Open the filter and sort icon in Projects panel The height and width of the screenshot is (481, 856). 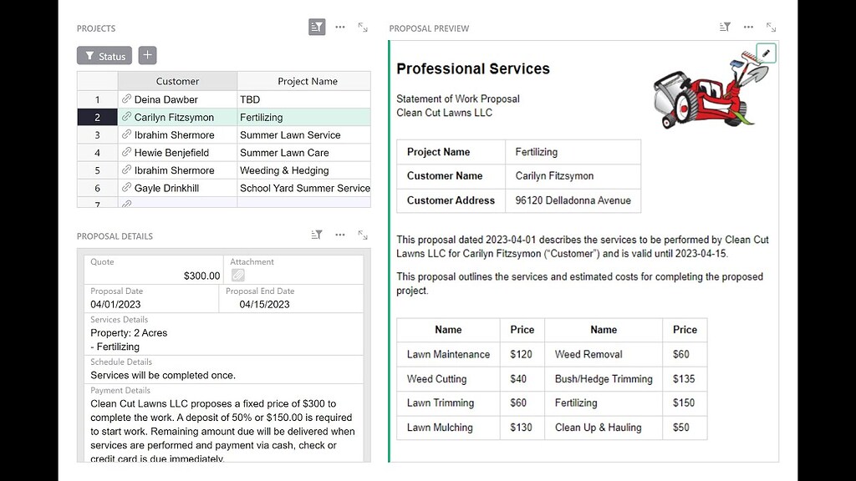point(316,26)
